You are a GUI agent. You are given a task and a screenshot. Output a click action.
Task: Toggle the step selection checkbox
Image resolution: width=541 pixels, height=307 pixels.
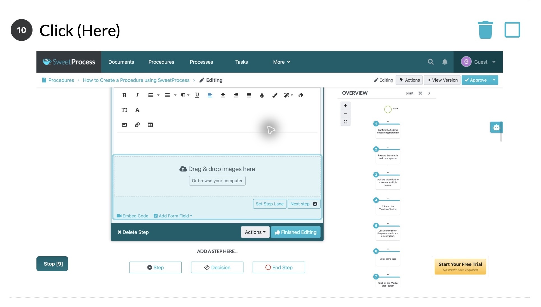[x=512, y=30]
